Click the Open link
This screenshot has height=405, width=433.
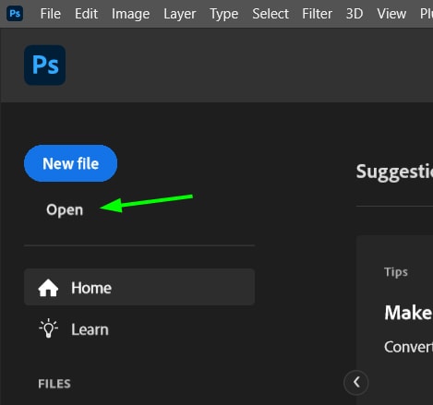point(65,210)
